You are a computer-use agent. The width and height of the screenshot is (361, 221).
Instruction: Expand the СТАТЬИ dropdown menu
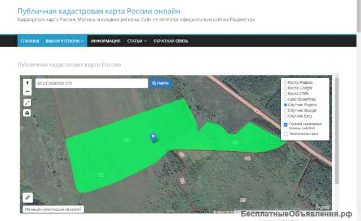[x=137, y=41]
